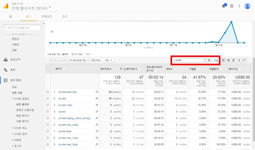Check the bg_check_off.png row checkbox
This screenshot has width=255, height=150.
[x=47, y=118]
